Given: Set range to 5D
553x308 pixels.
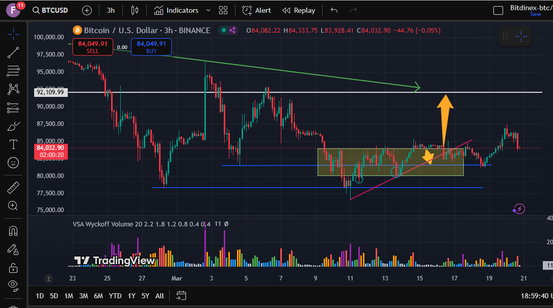Looking at the screenshot, I should click(54, 296).
